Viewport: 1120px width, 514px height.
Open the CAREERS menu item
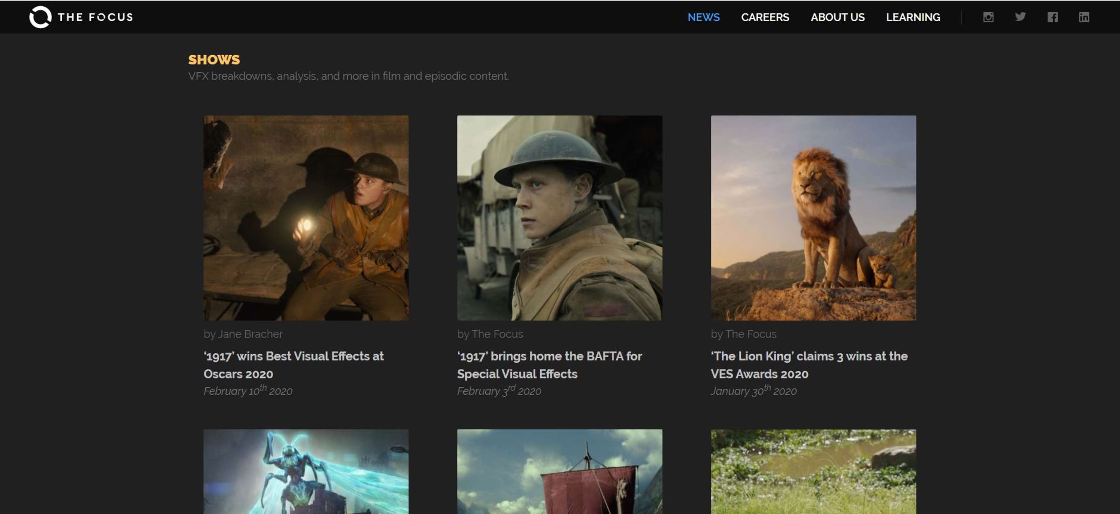point(765,17)
